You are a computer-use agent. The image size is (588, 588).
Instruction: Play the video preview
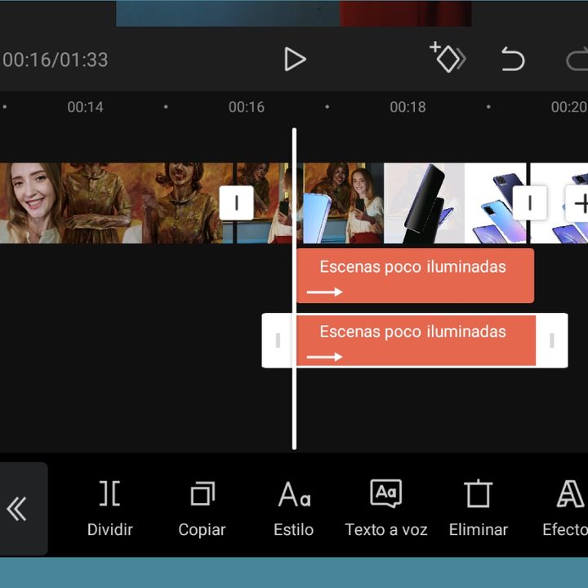pos(295,59)
